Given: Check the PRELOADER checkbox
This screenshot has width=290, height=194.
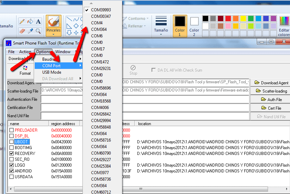Looking at the screenshot, I should click(x=11, y=130).
